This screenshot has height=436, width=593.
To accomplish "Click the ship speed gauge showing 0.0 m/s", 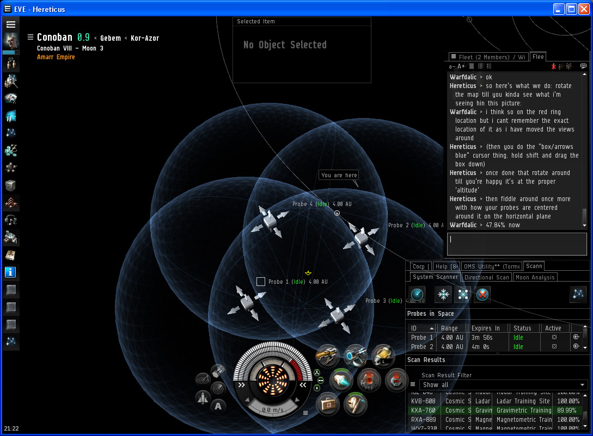I will pos(272,409).
